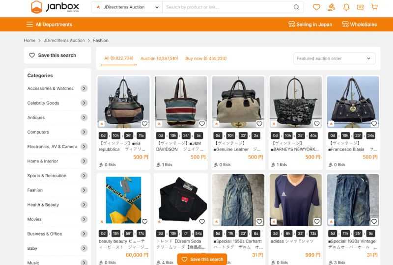Click the All Departments hamburger icon

[x=29, y=25]
